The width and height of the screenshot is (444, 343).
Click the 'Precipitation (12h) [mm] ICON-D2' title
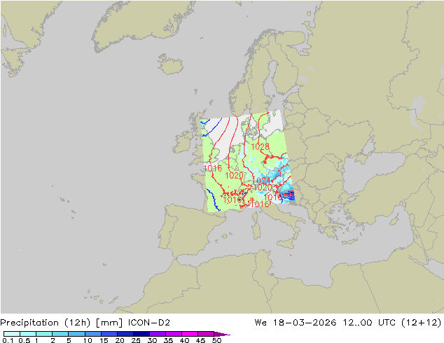coord(85,323)
